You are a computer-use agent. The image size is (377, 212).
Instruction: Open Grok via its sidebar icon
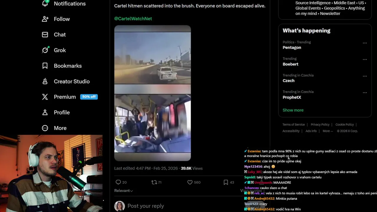coord(45,50)
